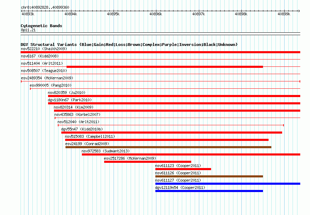Open the nsv611126 (Cooper2011) label
Image resolution: width=310 pixels, height=215 pixels.
click(178, 173)
